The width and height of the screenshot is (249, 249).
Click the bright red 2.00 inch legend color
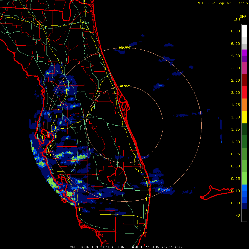[x=244, y=92]
